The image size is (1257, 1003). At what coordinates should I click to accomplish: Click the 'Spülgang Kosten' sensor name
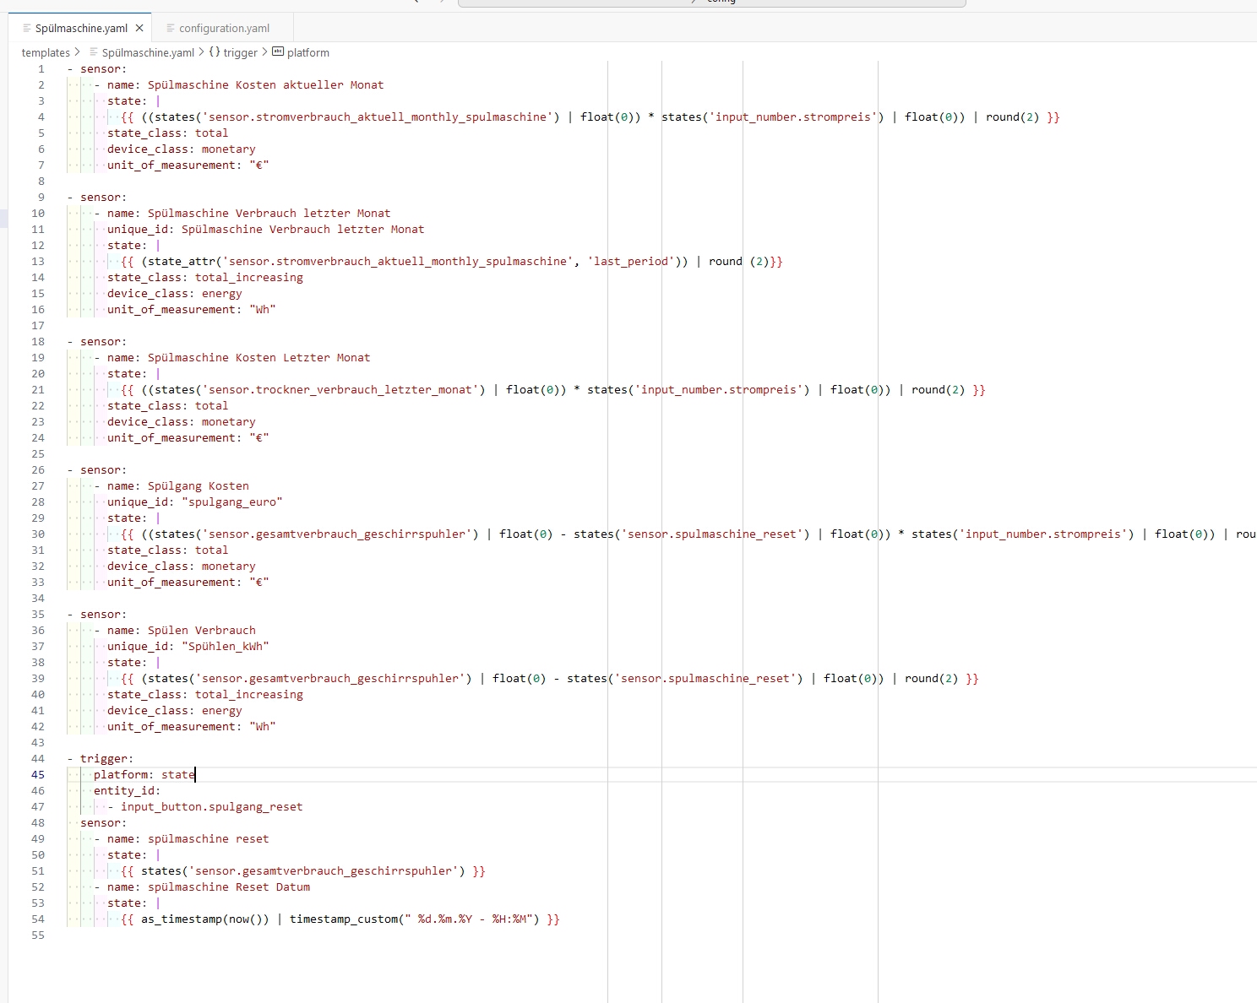pyautogui.click(x=199, y=485)
